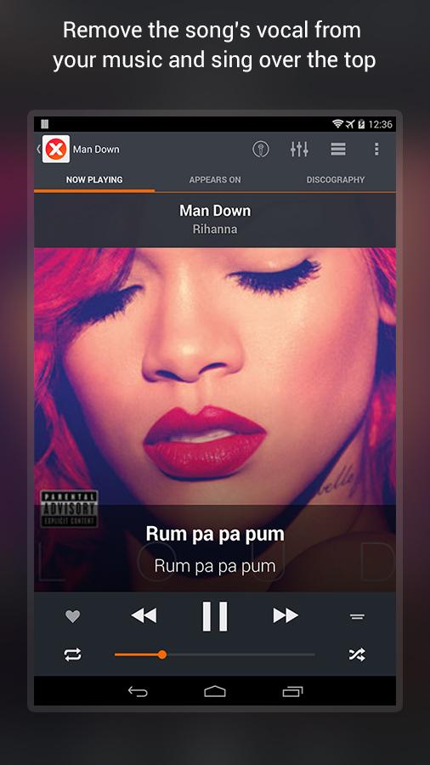Go back using the header chevron

pyautogui.click(x=38, y=149)
